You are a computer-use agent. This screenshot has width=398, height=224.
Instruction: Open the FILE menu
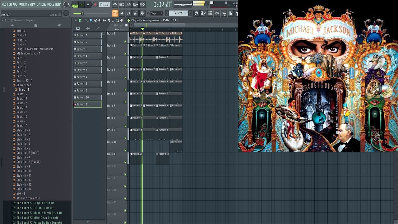(x=4, y=4)
